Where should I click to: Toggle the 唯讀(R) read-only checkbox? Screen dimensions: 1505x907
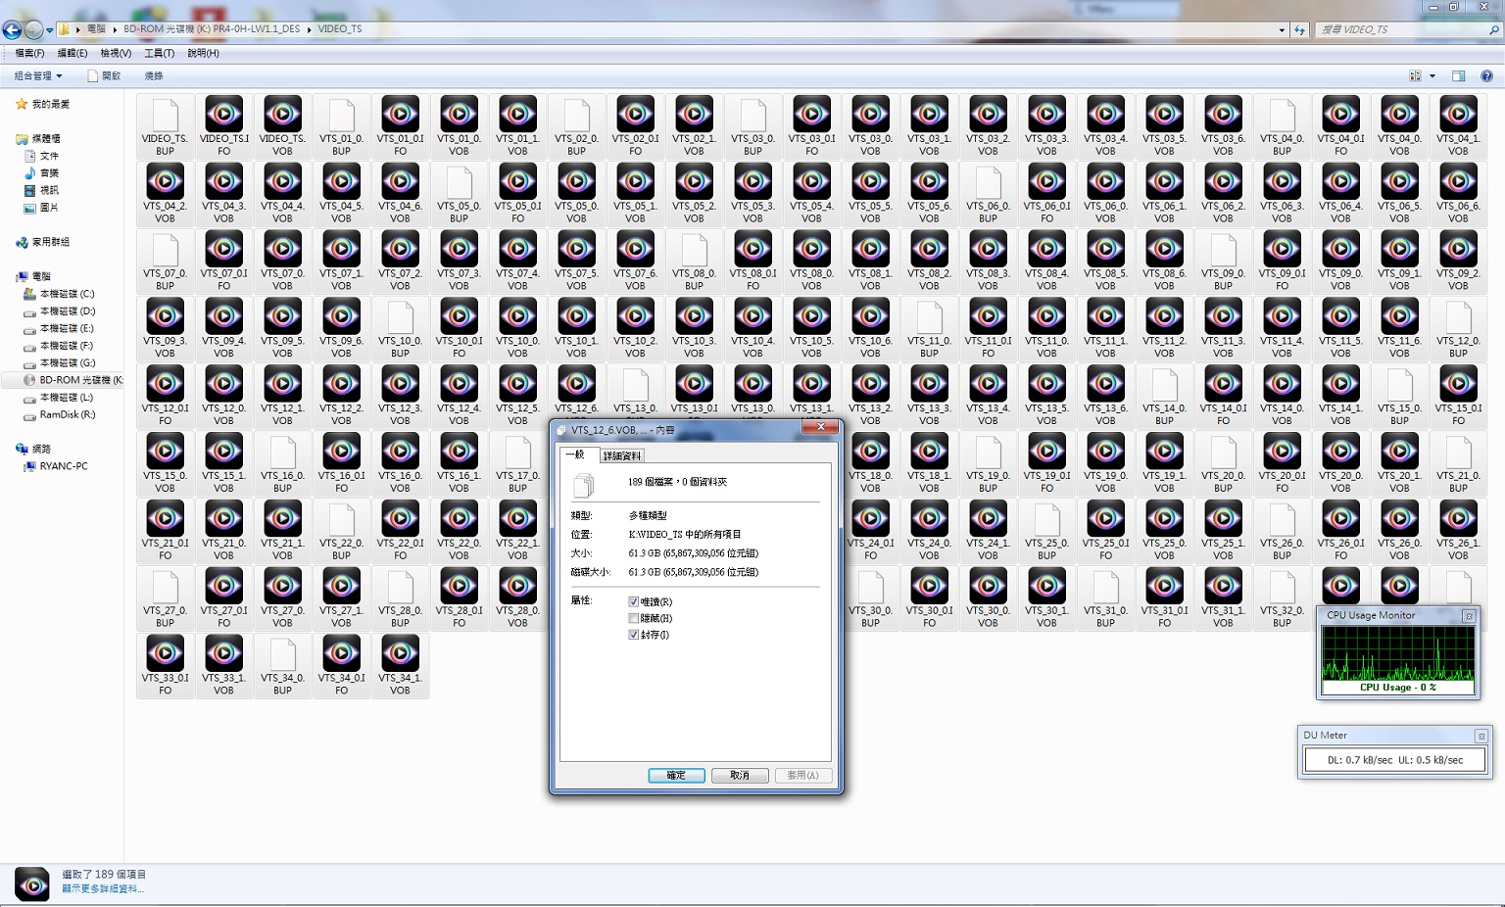pos(633,601)
